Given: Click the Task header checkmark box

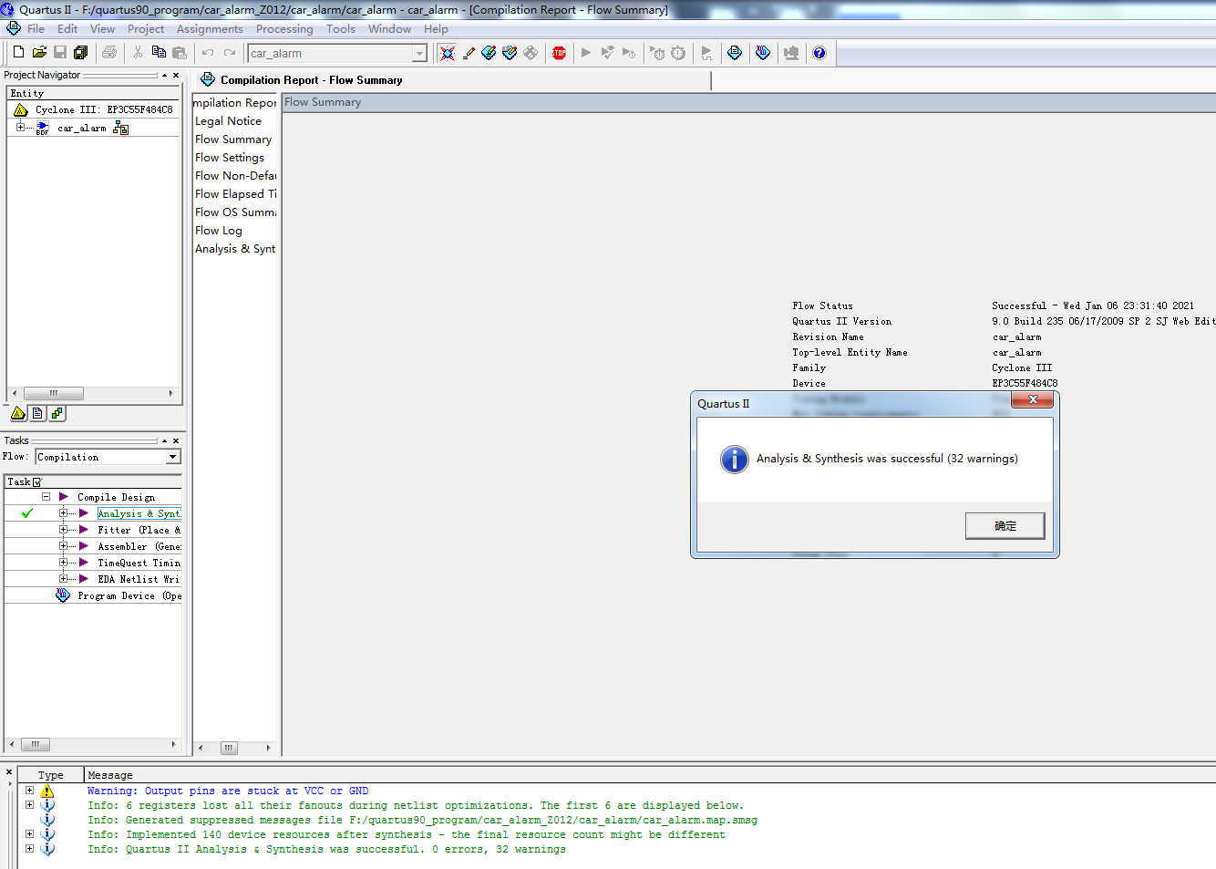Looking at the screenshot, I should (37, 481).
